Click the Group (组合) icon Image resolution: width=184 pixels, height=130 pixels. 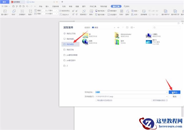click(x=132, y=11)
